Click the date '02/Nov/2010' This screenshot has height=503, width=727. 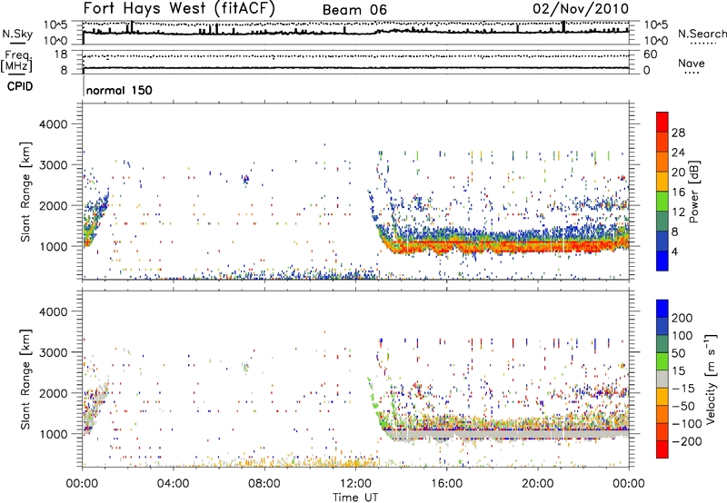tap(581, 9)
